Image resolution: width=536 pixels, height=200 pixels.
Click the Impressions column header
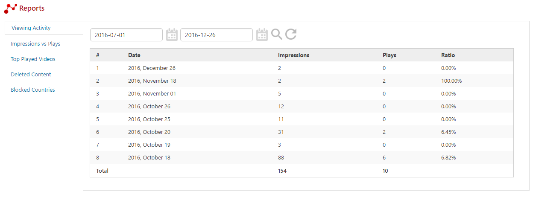pyautogui.click(x=293, y=55)
